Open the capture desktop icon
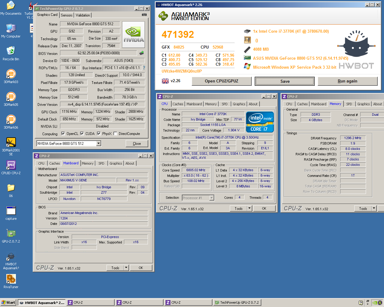The image size is (384, 307). tap(11, 213)
